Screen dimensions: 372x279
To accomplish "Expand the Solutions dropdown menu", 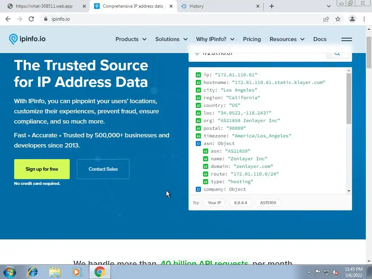I will click(x=171, y=39).
